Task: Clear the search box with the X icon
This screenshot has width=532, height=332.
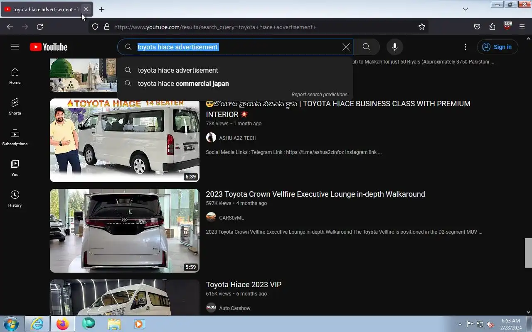Action: [346, 47]
